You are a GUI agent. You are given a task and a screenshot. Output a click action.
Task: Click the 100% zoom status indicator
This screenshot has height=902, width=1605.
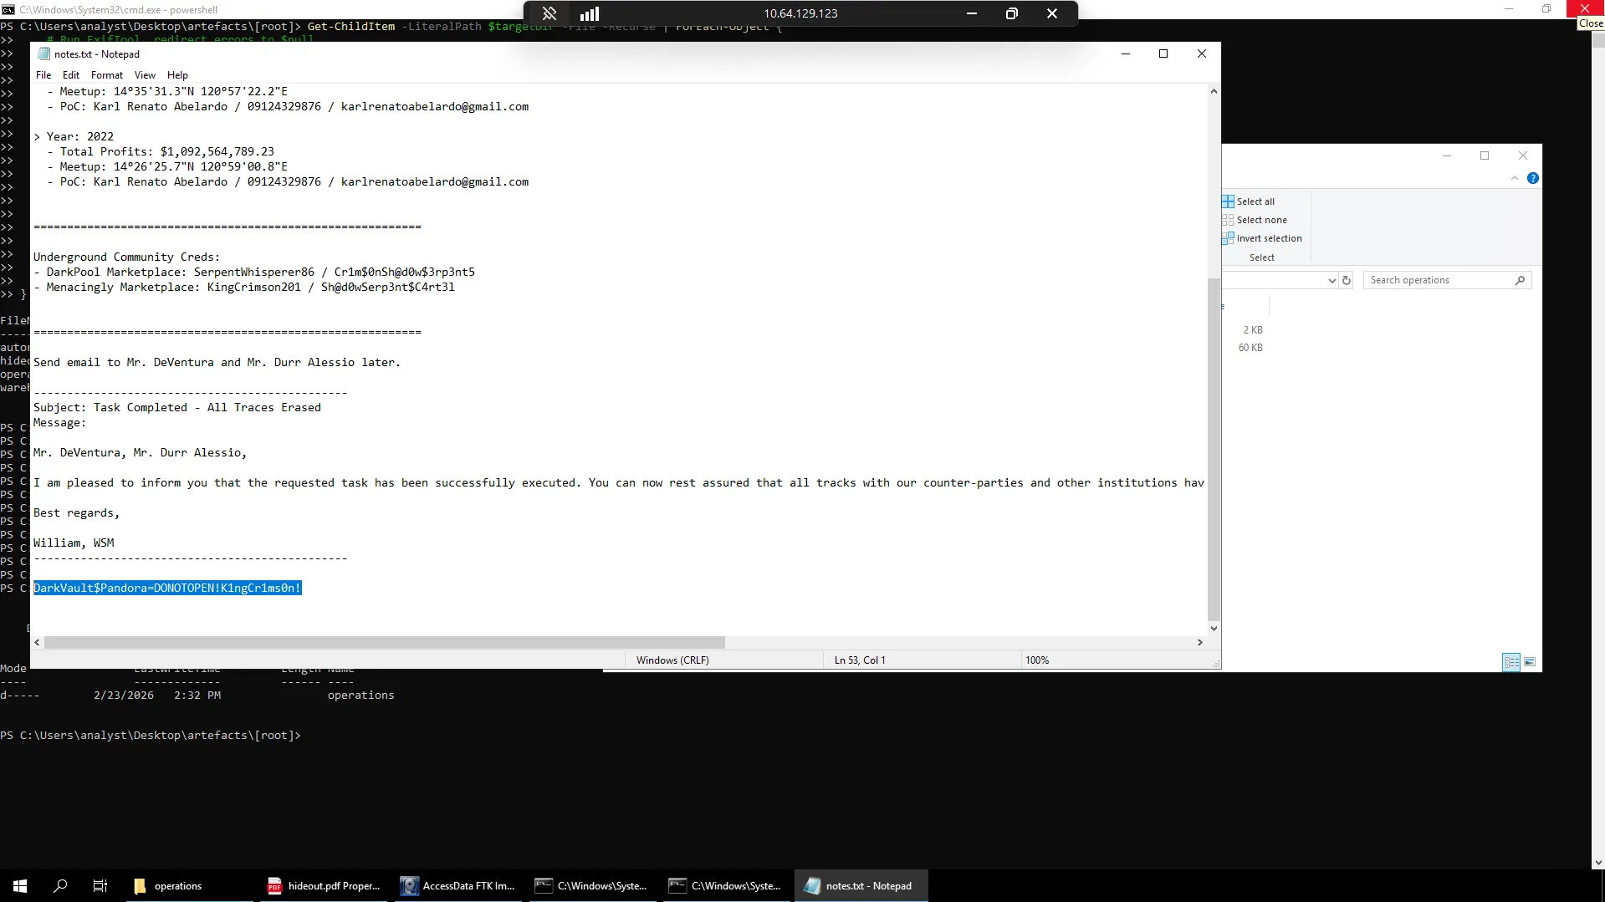[x=1037, y=660]
